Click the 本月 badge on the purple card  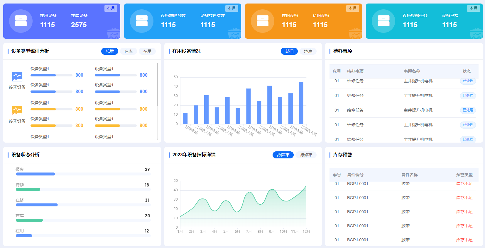[111, 8]
